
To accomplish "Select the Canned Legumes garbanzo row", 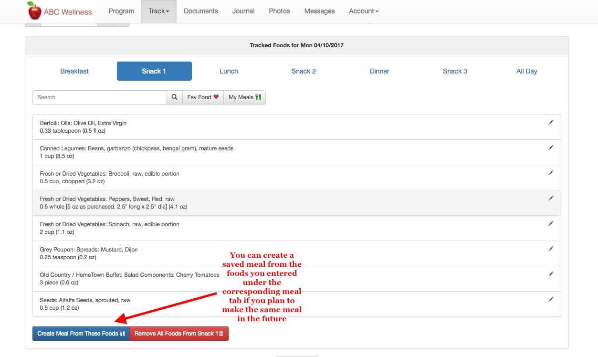I will pyautogui.click(x=296, y=152).
